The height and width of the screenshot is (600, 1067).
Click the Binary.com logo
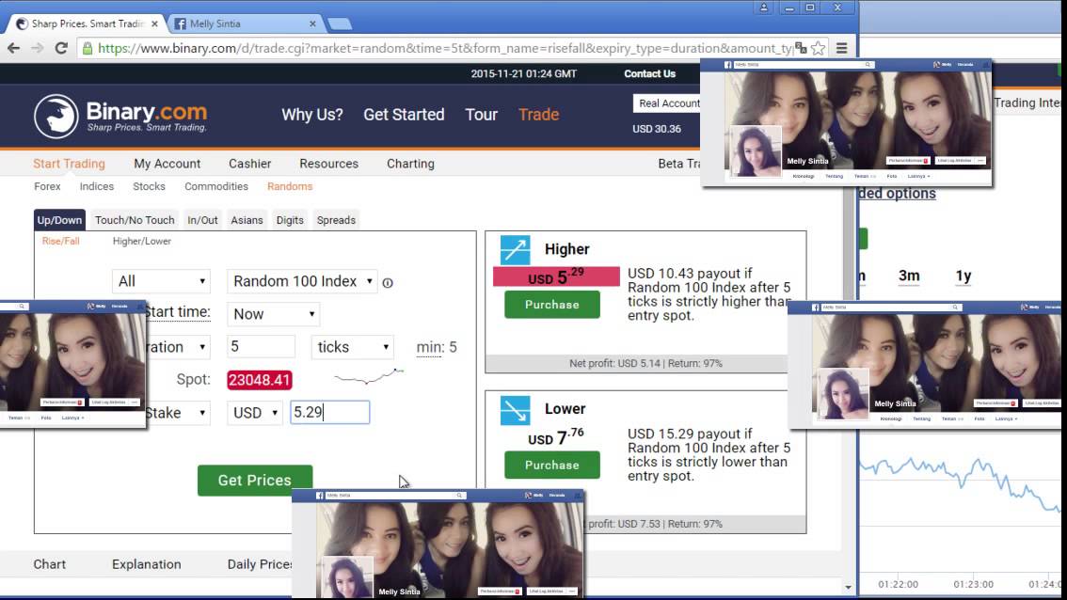tap(120, 116)
